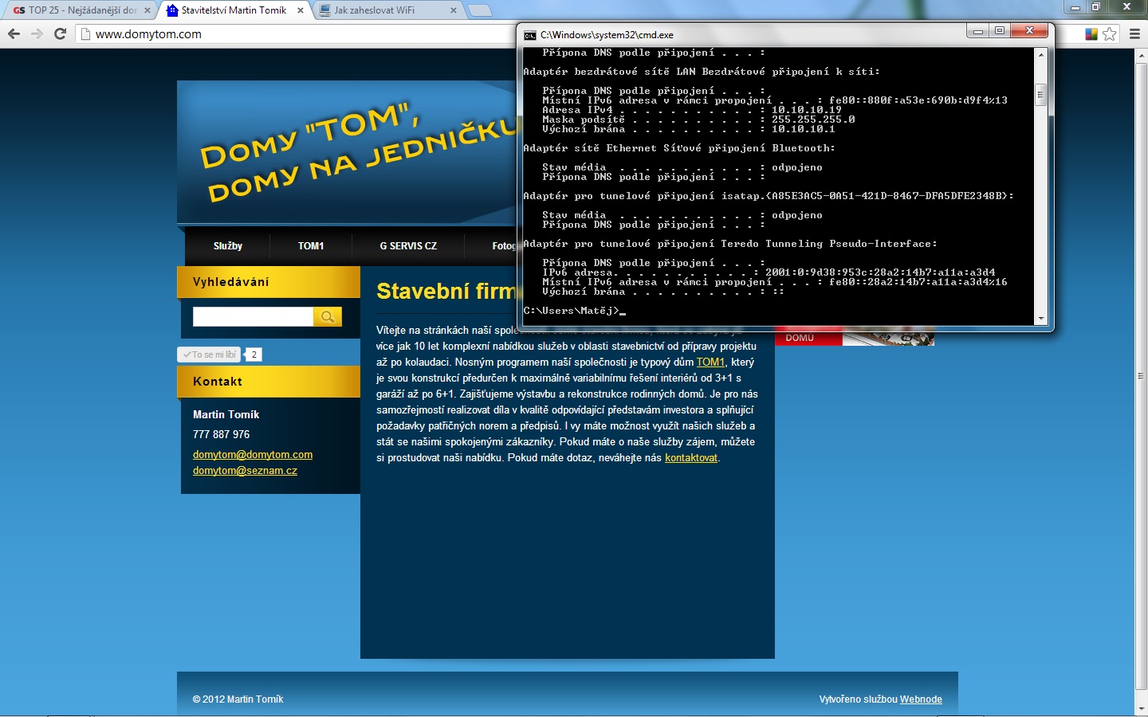Go back in Chrome browser history

[14, 33]
